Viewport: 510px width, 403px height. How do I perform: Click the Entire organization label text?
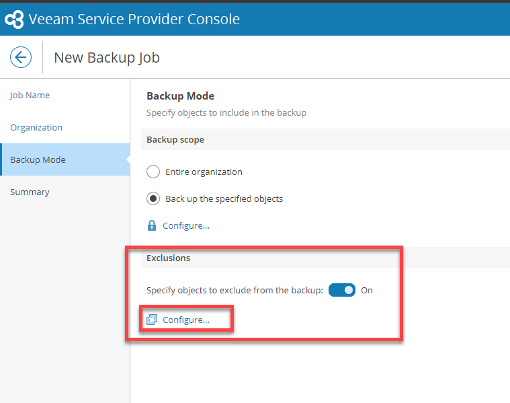(204, 172)
